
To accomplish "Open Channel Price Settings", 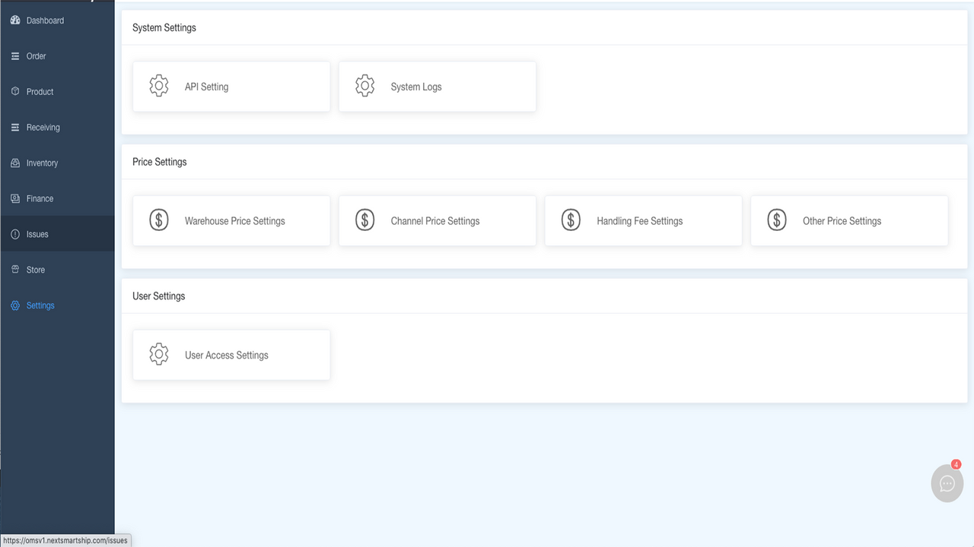I will [x=437, y=220].
